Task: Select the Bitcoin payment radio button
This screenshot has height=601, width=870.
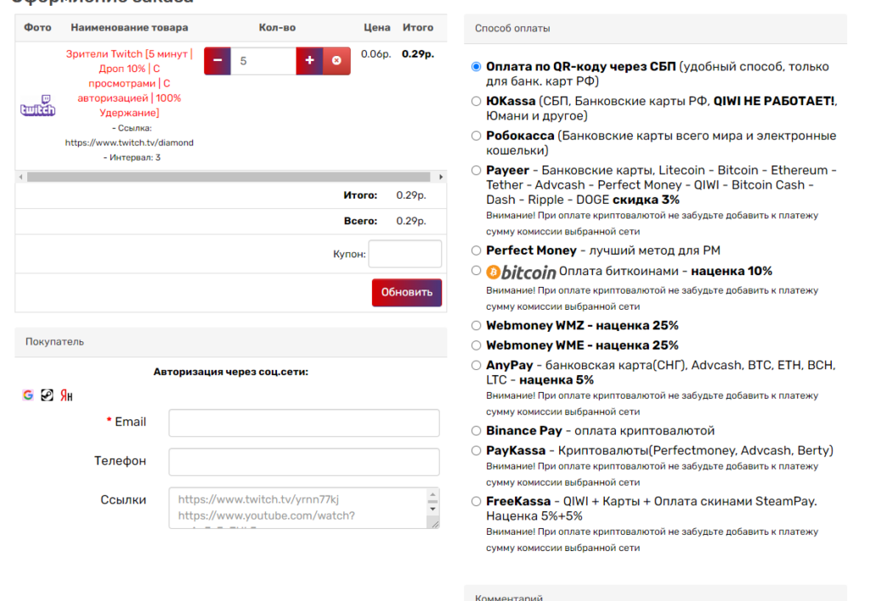Action: [x=476, y=271]
